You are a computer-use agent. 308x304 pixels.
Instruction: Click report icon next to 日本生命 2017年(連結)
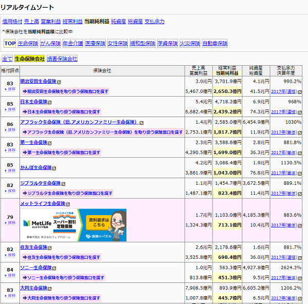pyautogui.click(x=300, y=112)
